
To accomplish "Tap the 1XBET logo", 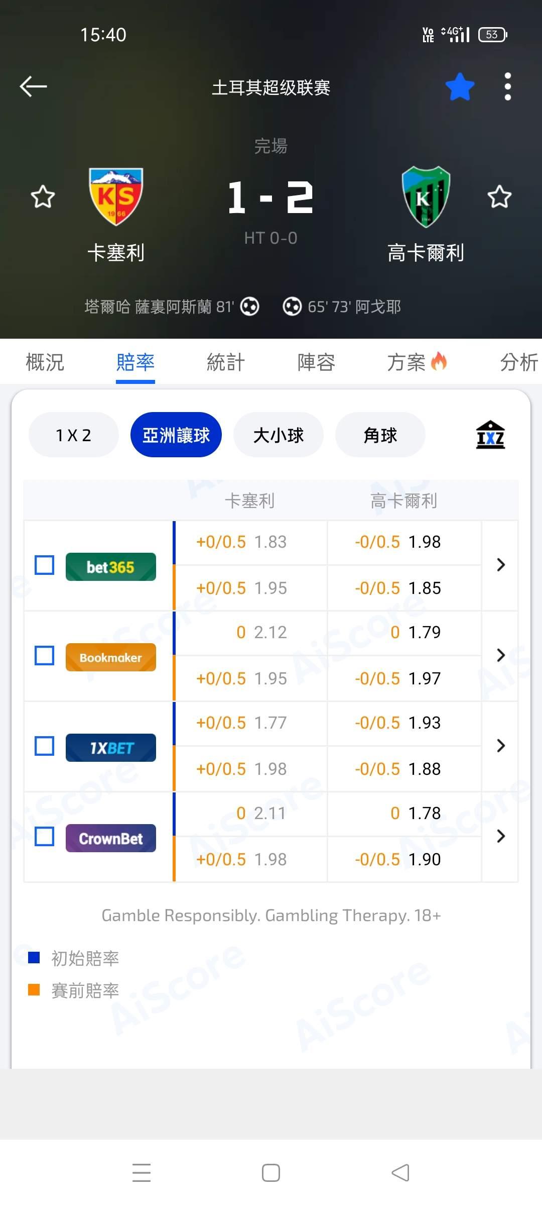I will tap(111, 748).
